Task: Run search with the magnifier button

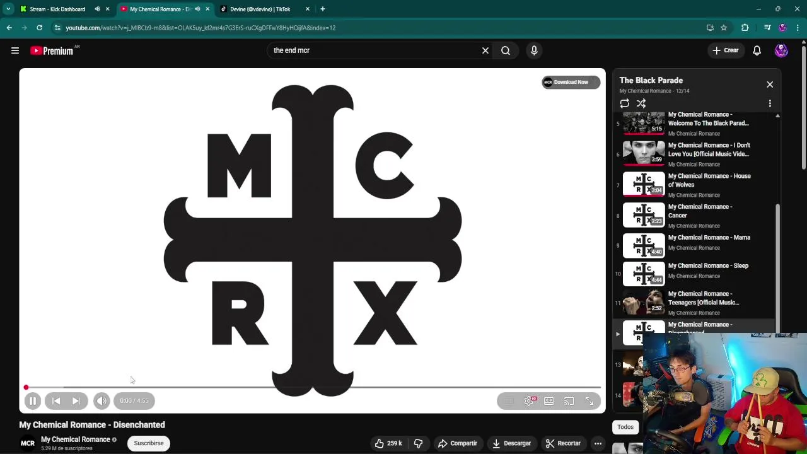Action: (506, 50)
